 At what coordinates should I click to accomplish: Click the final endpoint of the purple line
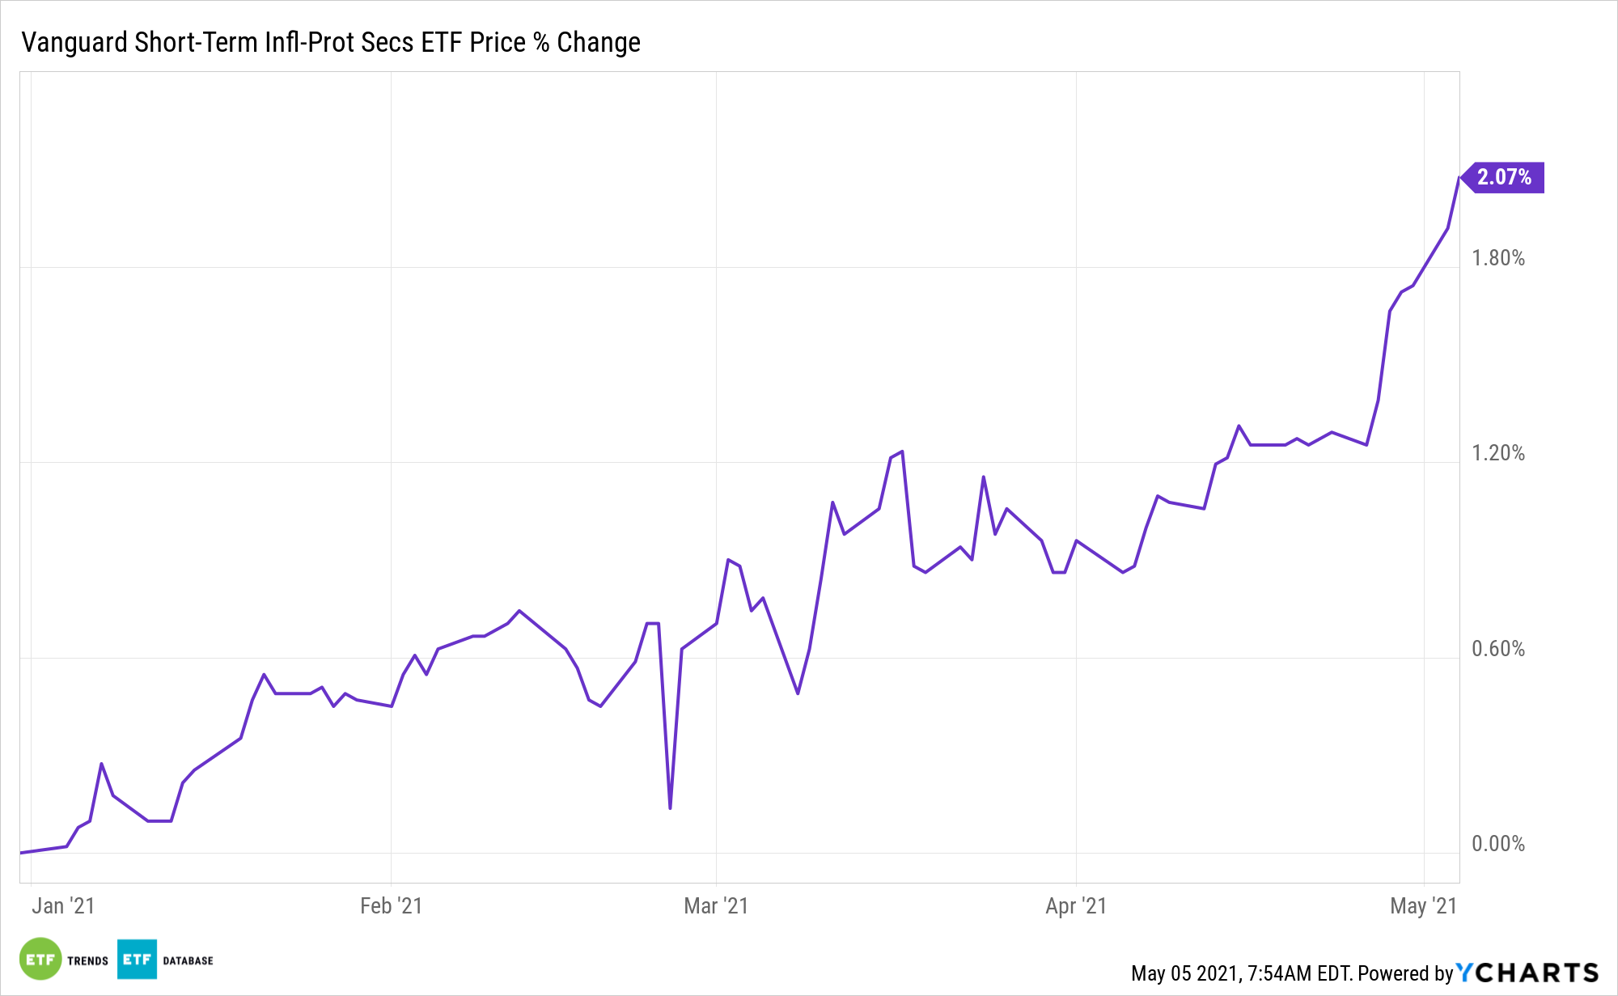[1459, 177]
